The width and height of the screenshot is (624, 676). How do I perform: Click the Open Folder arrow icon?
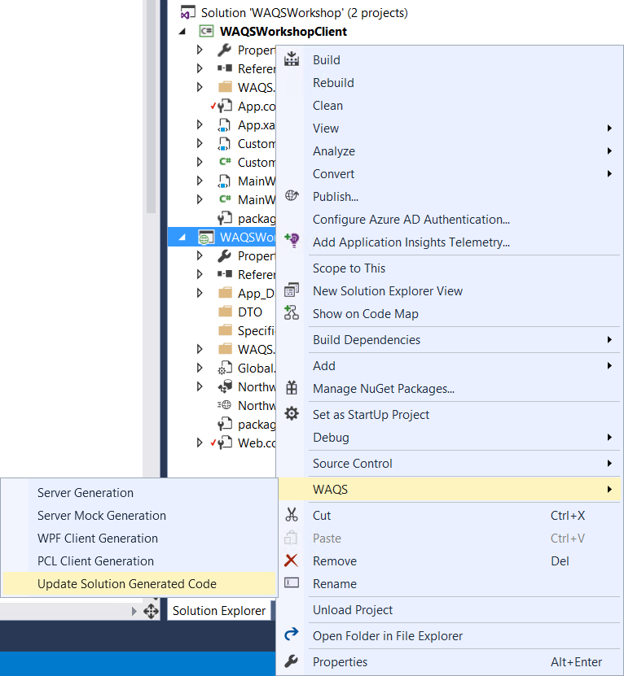point(292,634)
